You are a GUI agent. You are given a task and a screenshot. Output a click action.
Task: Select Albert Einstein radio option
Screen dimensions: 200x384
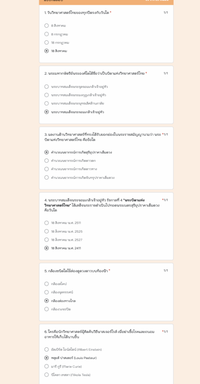pos(47,349)
